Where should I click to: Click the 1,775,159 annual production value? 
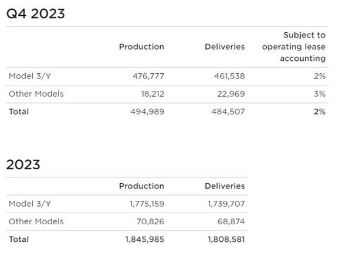147,204
